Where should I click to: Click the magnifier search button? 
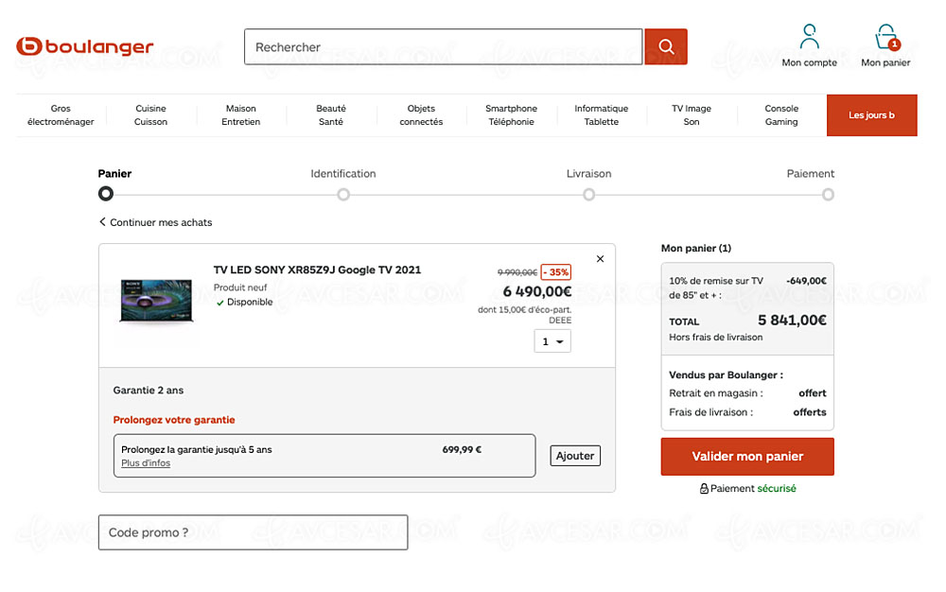click(665, 46)
